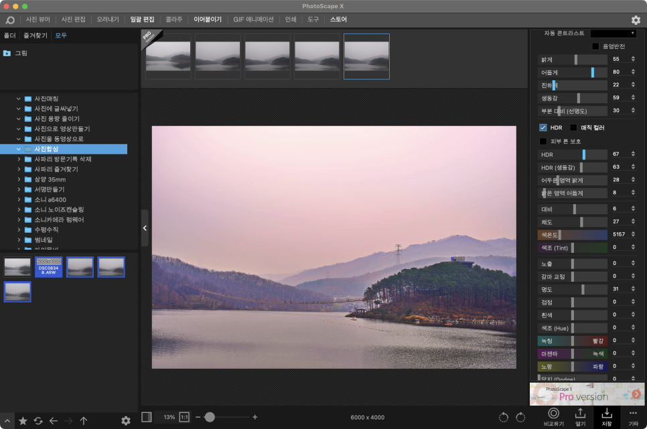Open the 사진 뷰어 tab
647x429 pixels.
[38, 20]
